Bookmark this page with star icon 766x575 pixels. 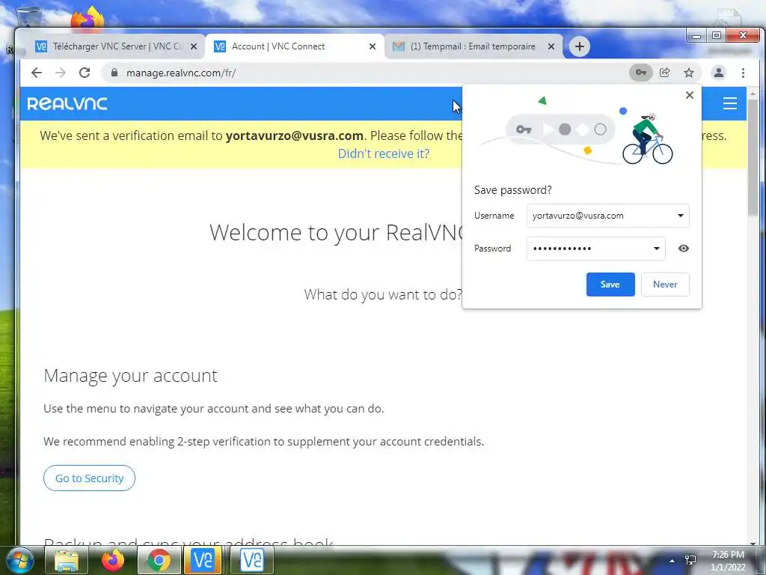click(x=689, y=73)
